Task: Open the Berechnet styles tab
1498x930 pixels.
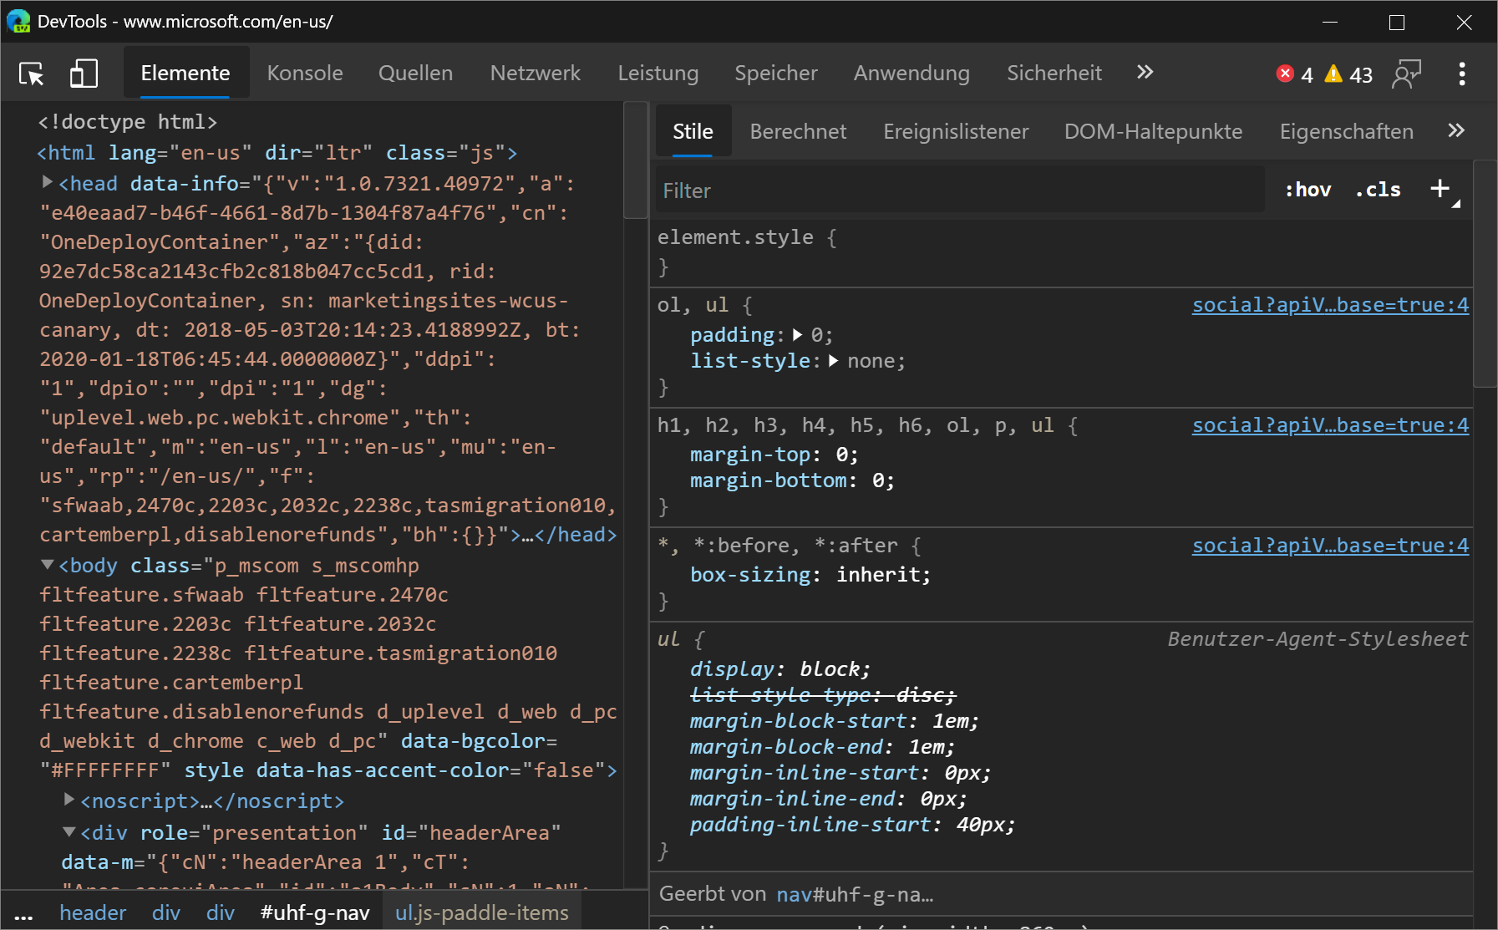Action: coord(798,130)
